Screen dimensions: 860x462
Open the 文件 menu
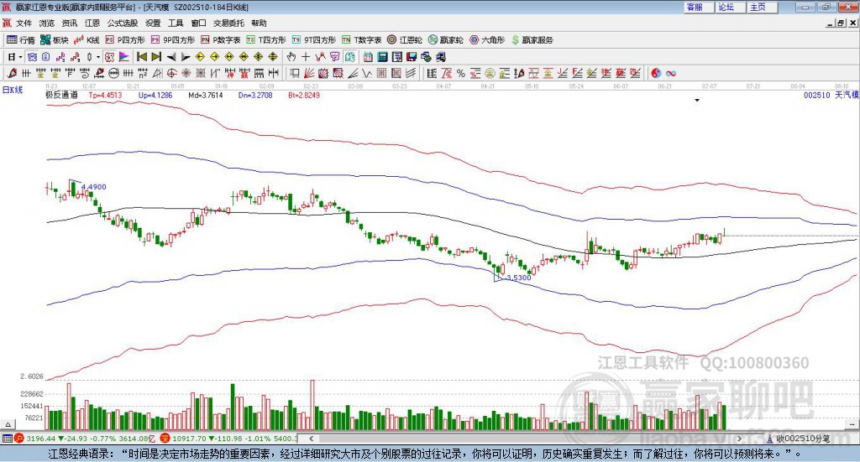tap(24, 23)
